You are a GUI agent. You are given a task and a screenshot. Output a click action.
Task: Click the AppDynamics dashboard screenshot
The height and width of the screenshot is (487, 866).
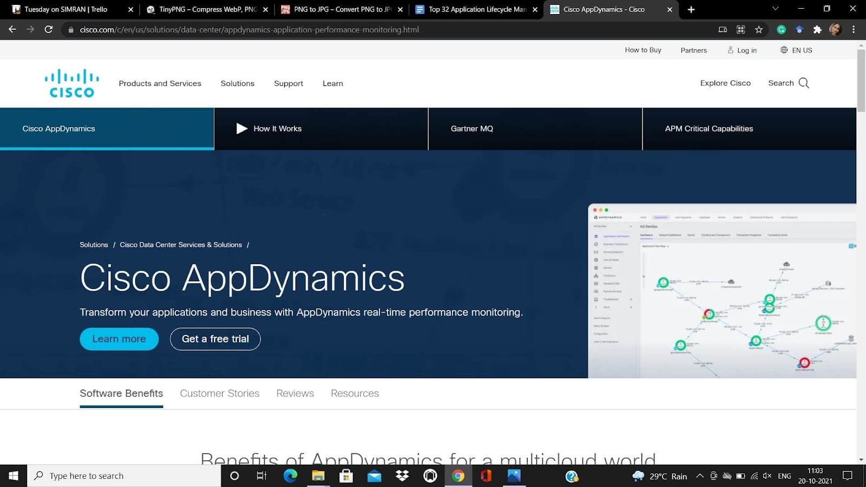(x=722, y=291)
